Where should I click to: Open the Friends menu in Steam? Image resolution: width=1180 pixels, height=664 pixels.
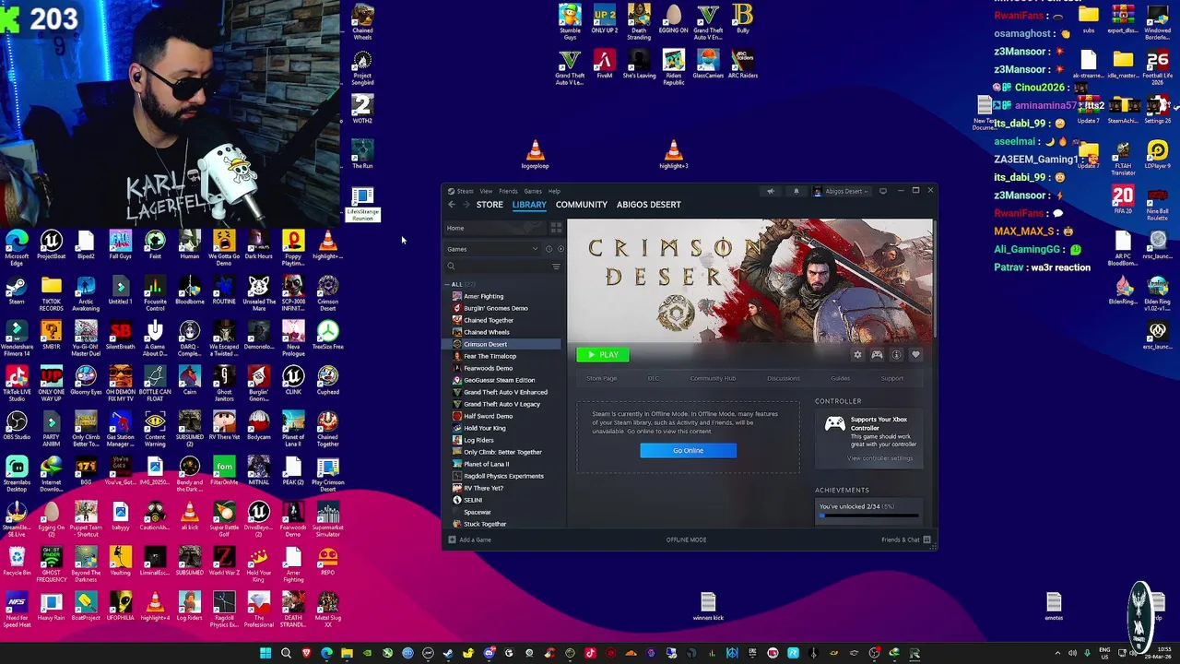click(x=508, y=191)
